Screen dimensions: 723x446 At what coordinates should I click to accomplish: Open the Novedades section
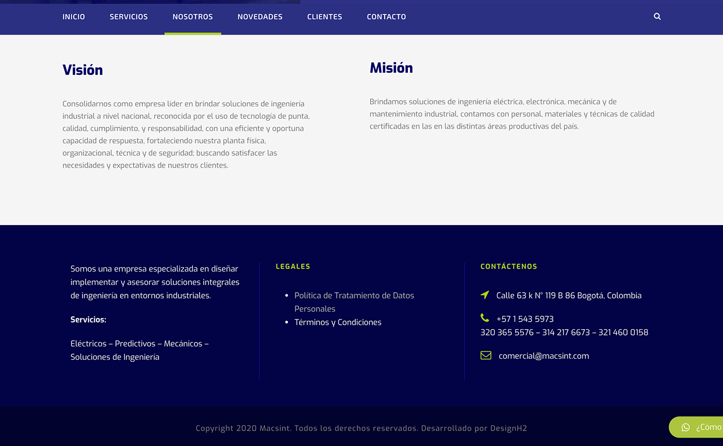point(260,17)
